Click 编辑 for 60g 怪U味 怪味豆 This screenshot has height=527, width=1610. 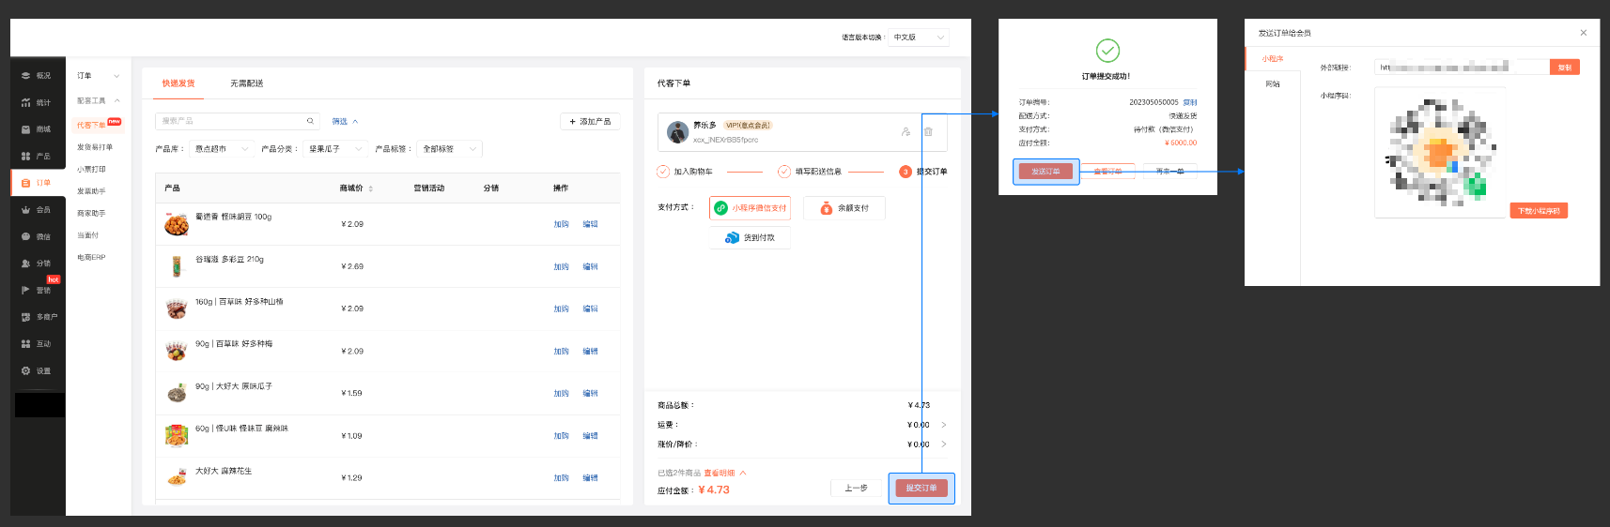[590, 436]
